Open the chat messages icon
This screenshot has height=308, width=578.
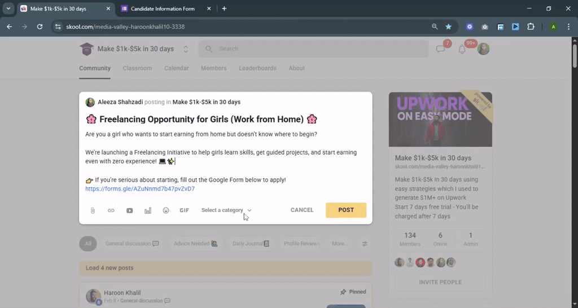coord(440,49)
